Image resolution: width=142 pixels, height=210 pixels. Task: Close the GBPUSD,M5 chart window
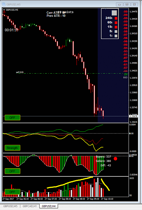click(134, 4)
